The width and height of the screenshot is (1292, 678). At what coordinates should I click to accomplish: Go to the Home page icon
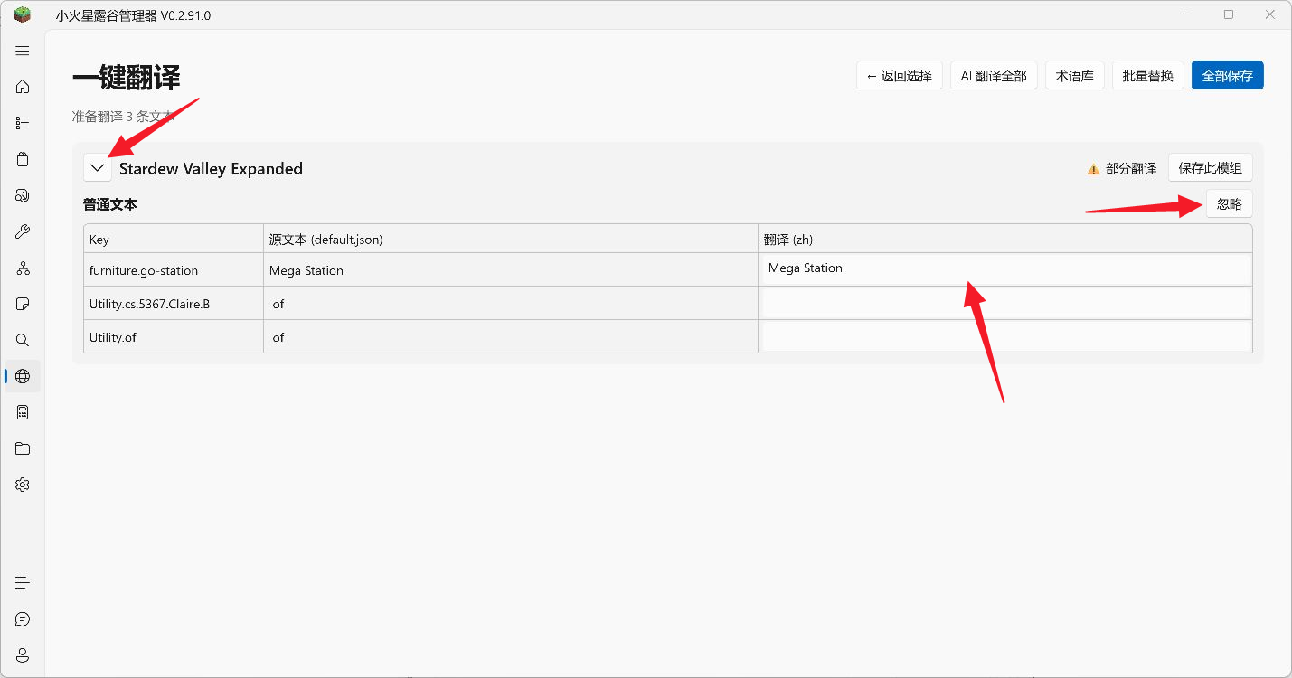click(23, 87)
